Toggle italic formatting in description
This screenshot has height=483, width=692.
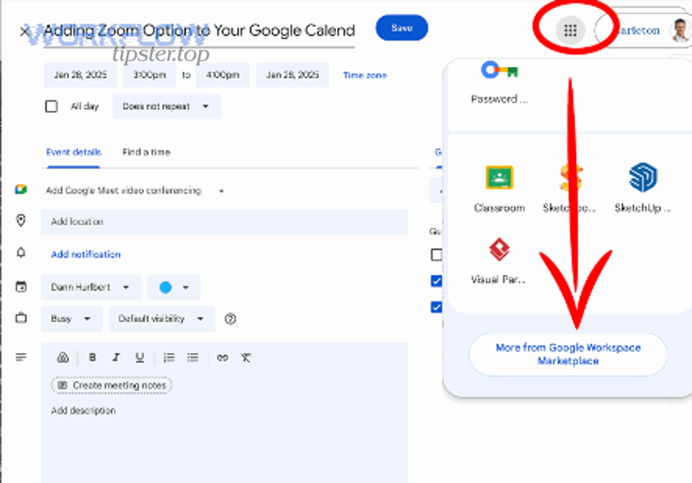point(116,358)
